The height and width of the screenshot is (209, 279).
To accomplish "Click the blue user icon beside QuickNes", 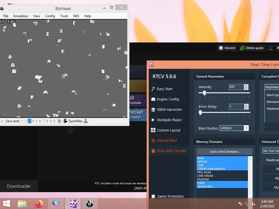I will 86,121.
